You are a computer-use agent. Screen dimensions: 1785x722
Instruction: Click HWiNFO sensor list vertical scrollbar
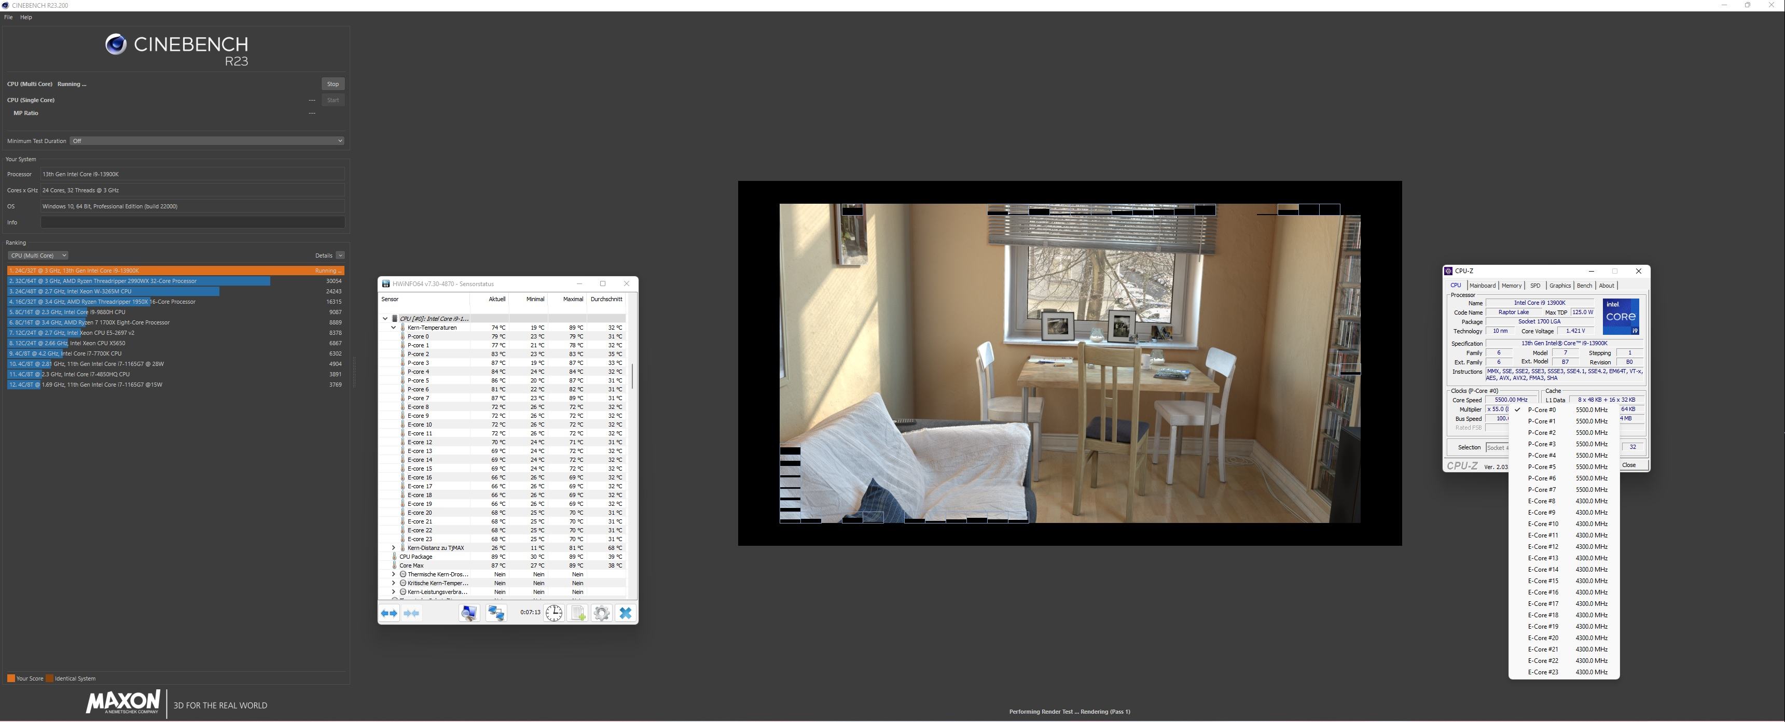(x=632, y=375)
